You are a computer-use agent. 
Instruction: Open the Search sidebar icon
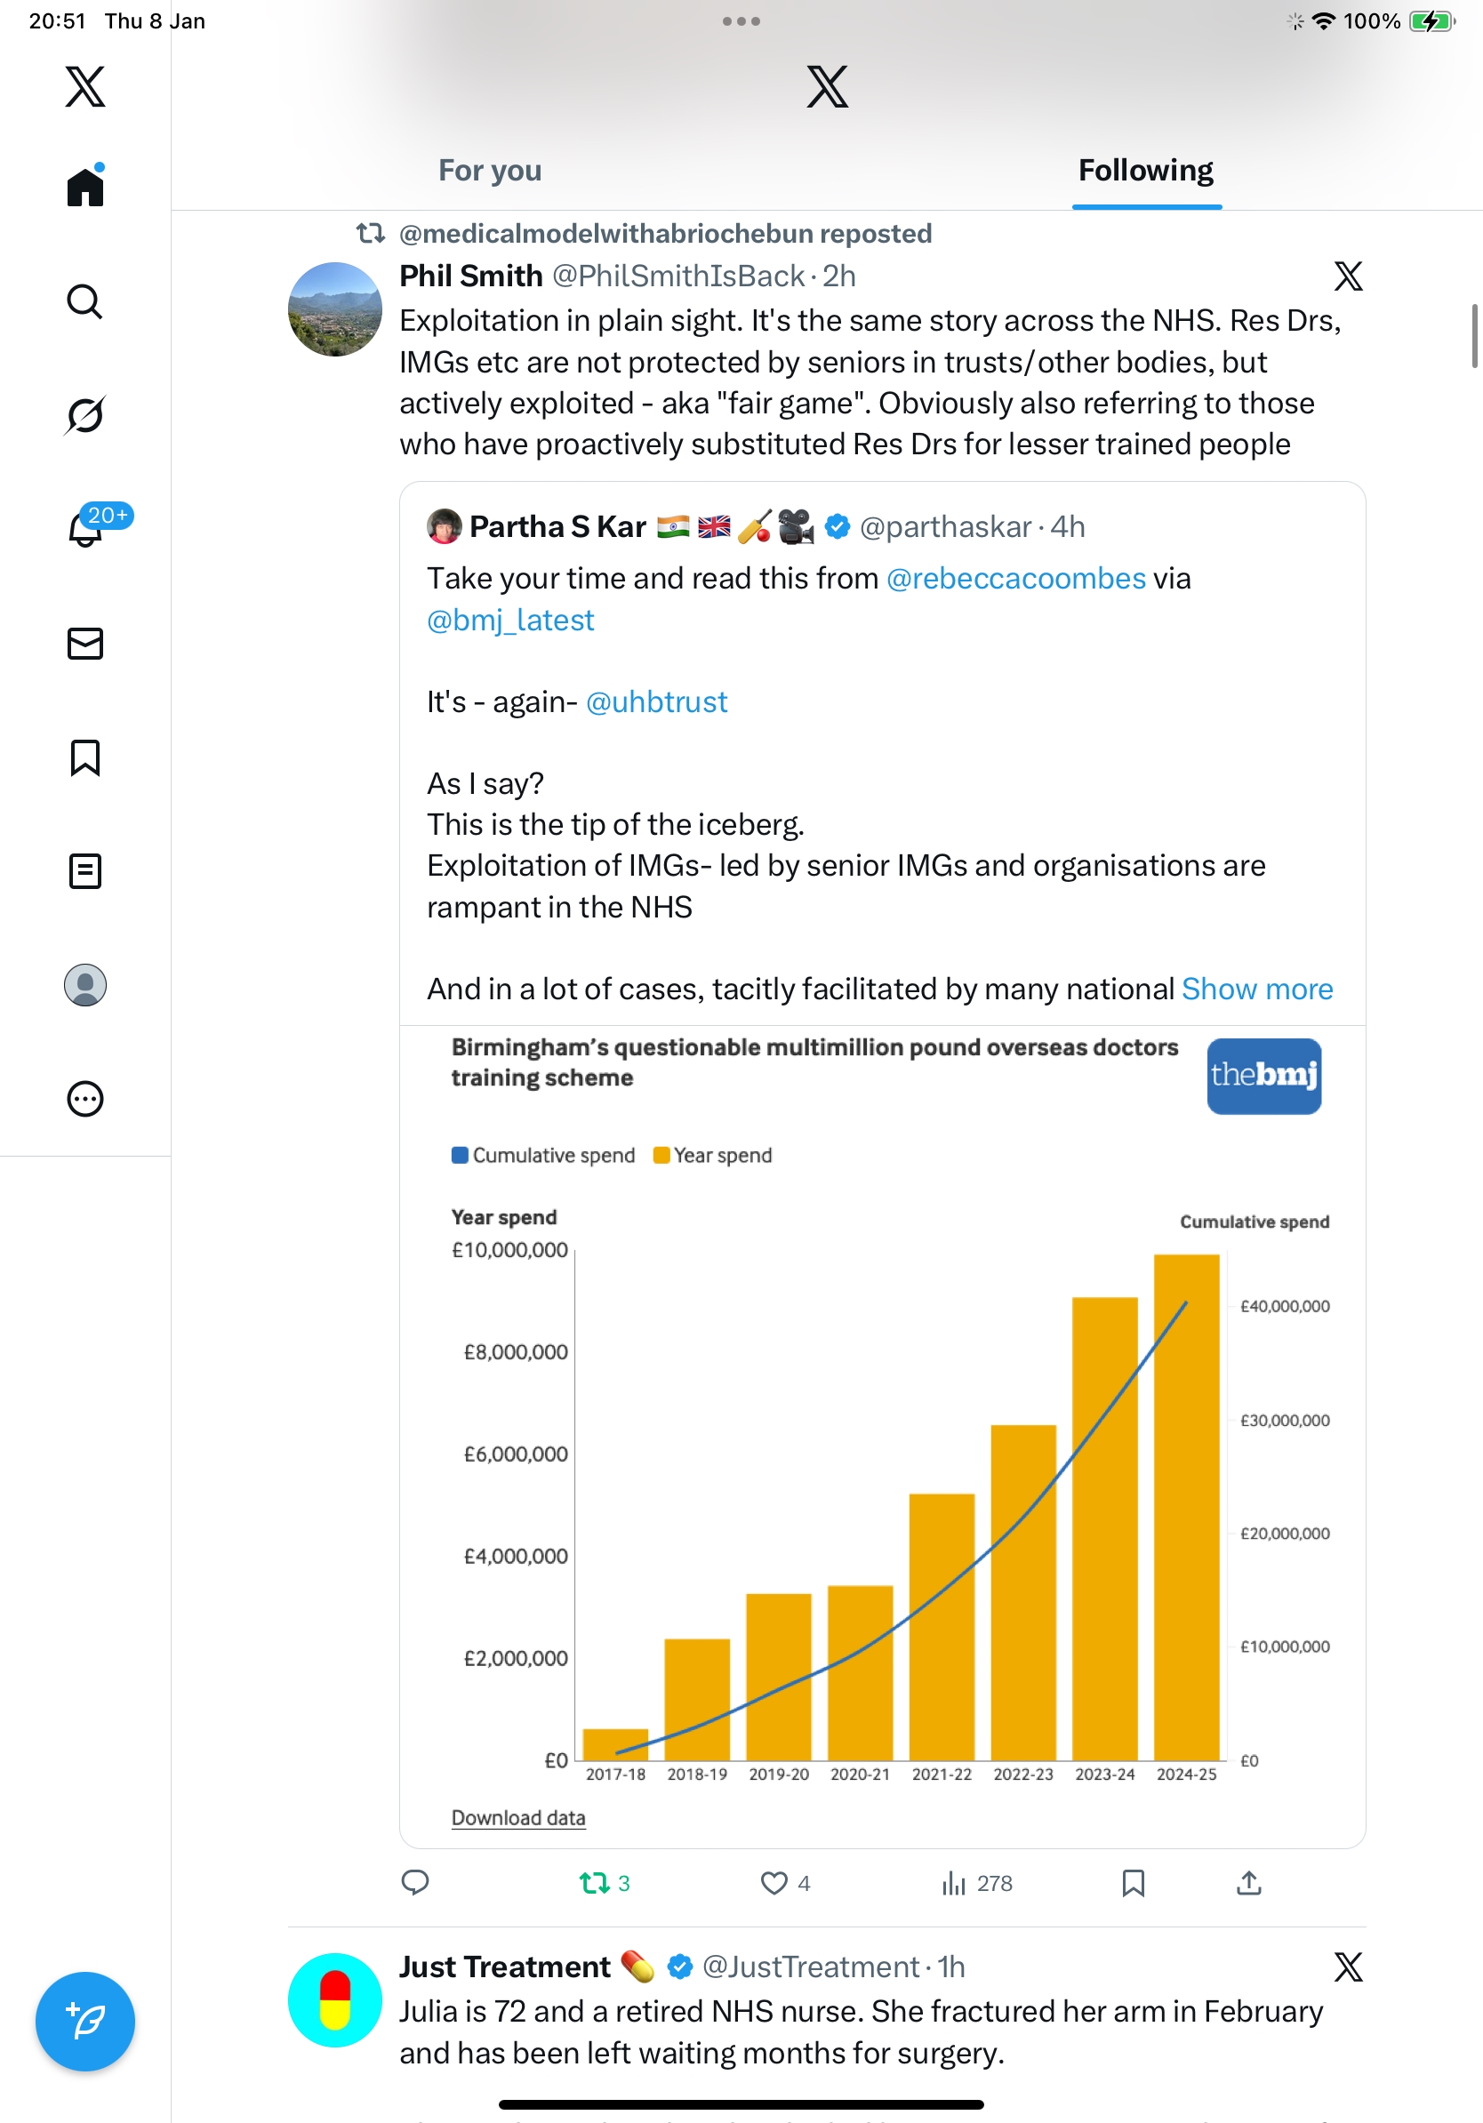coord(85,301)
